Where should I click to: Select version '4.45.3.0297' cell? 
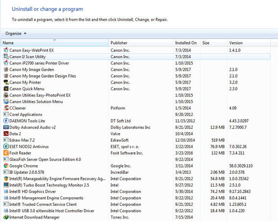(x=239, y=121)
